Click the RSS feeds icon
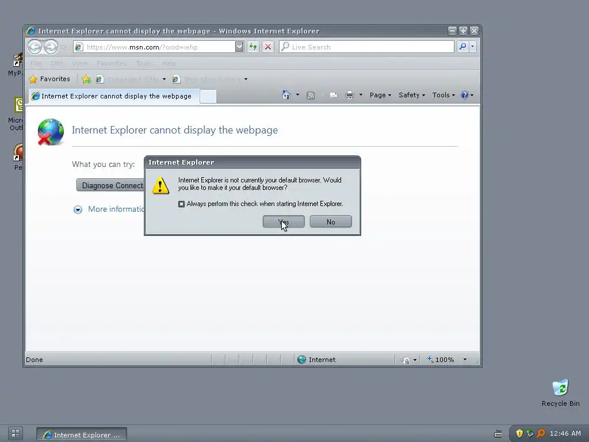 click(311, 96)
